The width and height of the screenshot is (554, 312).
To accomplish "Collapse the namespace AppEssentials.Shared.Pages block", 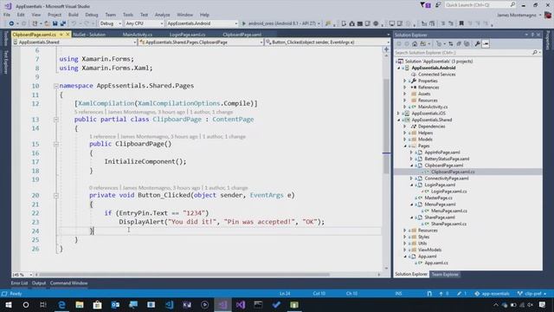I will coord(55,86).
